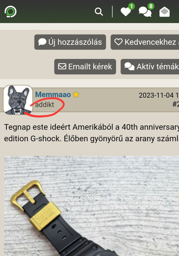Viewport: 179px width, 256px height.
Task: Click the speech bubble icon in Új hozzászólás
Action: 42,42
